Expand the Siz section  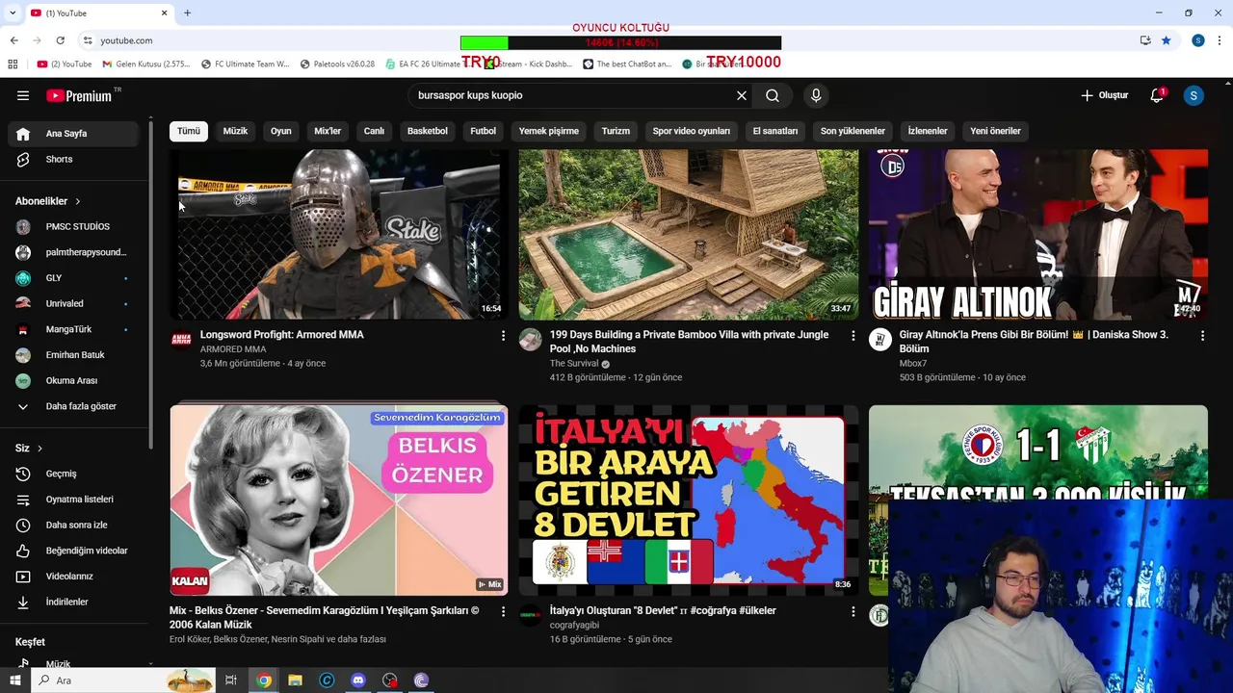pyautogui.click(x=29, y=449)
